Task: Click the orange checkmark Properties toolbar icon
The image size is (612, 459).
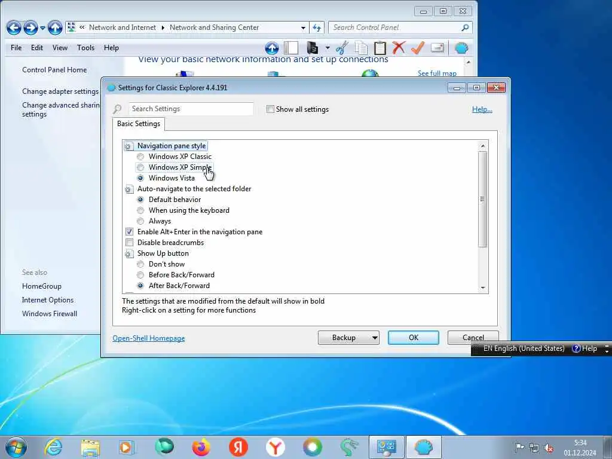Action: tap(418, 48)
